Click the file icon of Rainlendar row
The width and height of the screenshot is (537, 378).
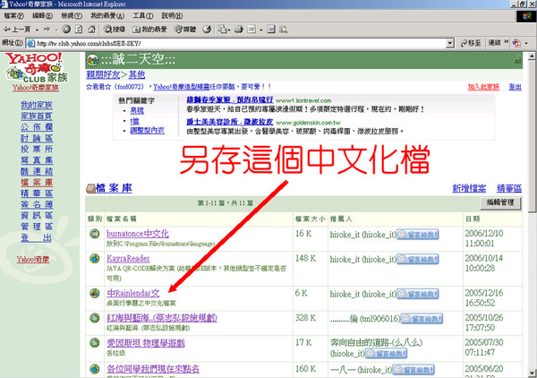[x=95, y=293]
